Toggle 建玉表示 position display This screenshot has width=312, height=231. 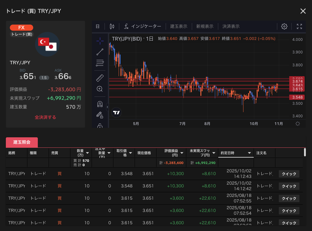[179, 26]
